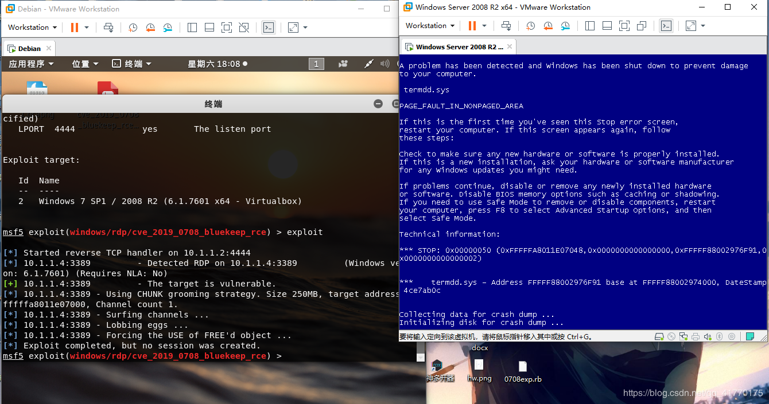769x404 pixels.
Task: Switch Windows Server VM to Unity mode
Action: coord(642,26)
